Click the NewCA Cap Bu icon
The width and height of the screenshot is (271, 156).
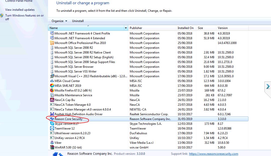point(52,100)
